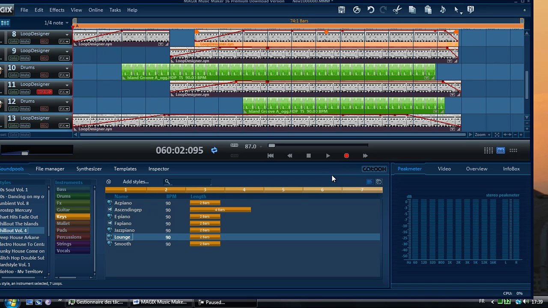Viewport: 548px width, 308px height.
Task: Mute track 10 Drums
Action: pos(25,75)
